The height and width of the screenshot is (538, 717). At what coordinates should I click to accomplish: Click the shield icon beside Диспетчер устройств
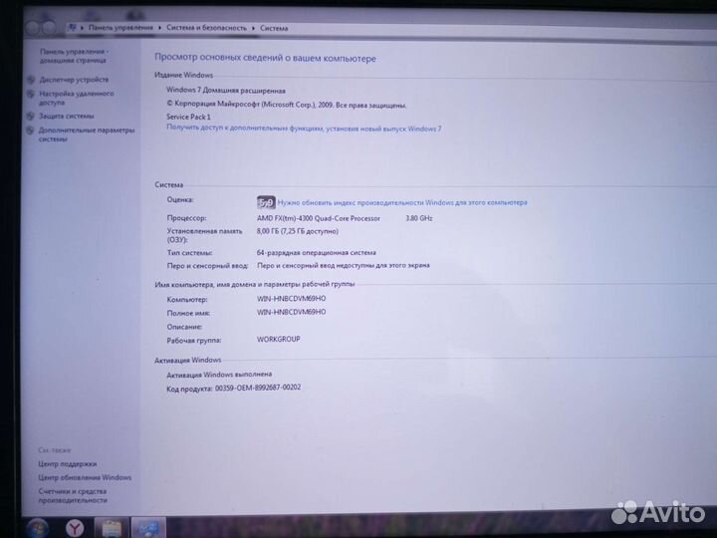pyautogui.click(x=31, y=80)
